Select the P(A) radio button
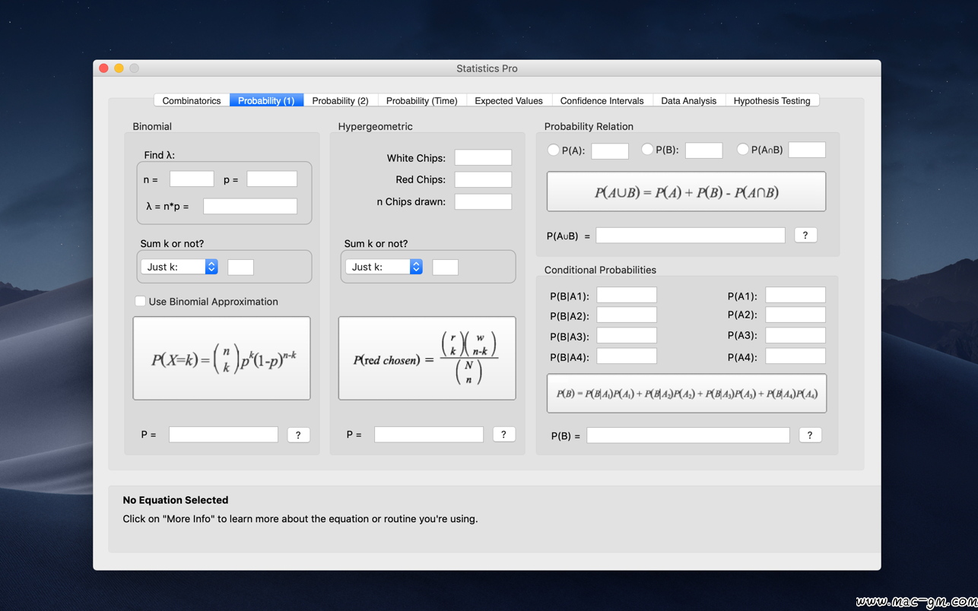The width and height of the screenshot is (978, 611). click(x=554, y=150)
